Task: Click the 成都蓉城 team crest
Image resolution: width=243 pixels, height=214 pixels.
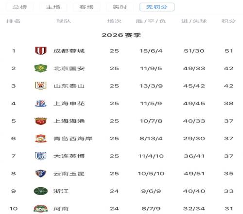Action: point(41,51)
